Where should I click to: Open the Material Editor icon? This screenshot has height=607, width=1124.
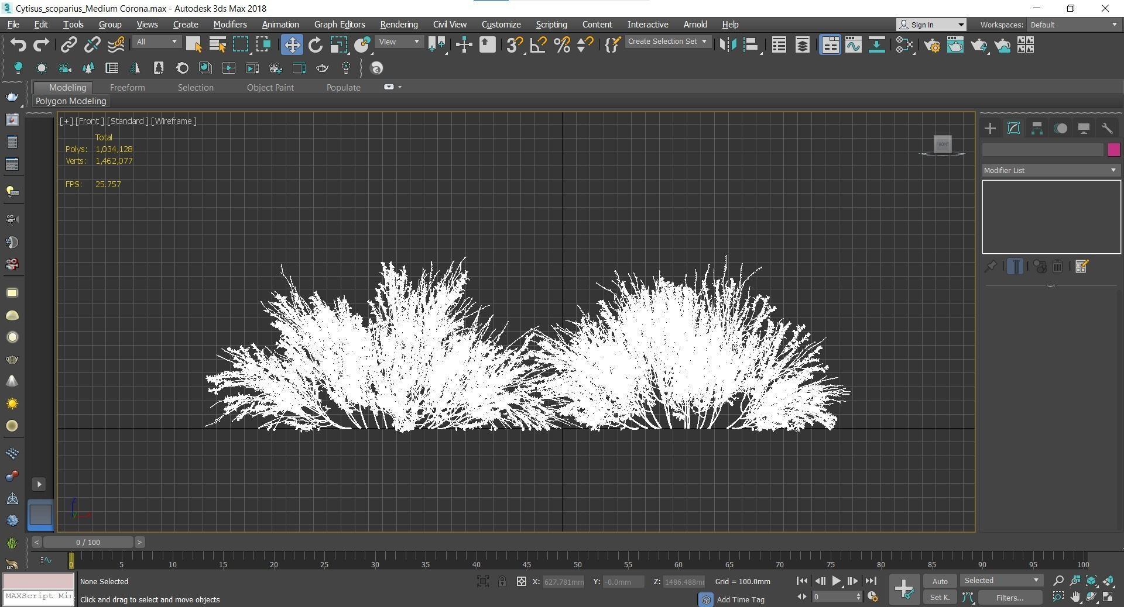click(904, 45)
